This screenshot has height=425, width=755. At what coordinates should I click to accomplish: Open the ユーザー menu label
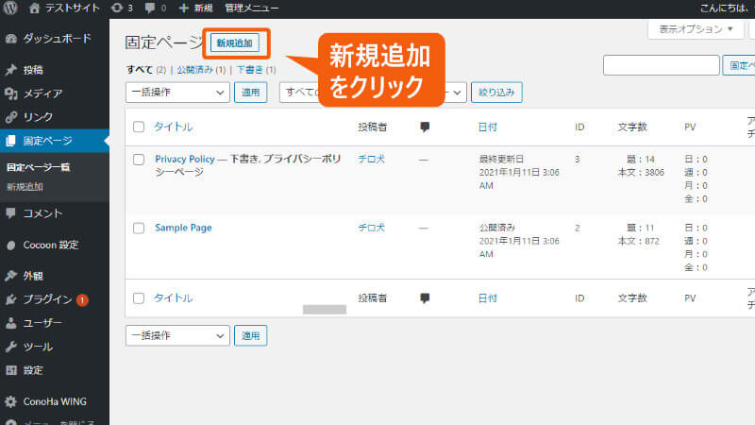tap(42, 323)
